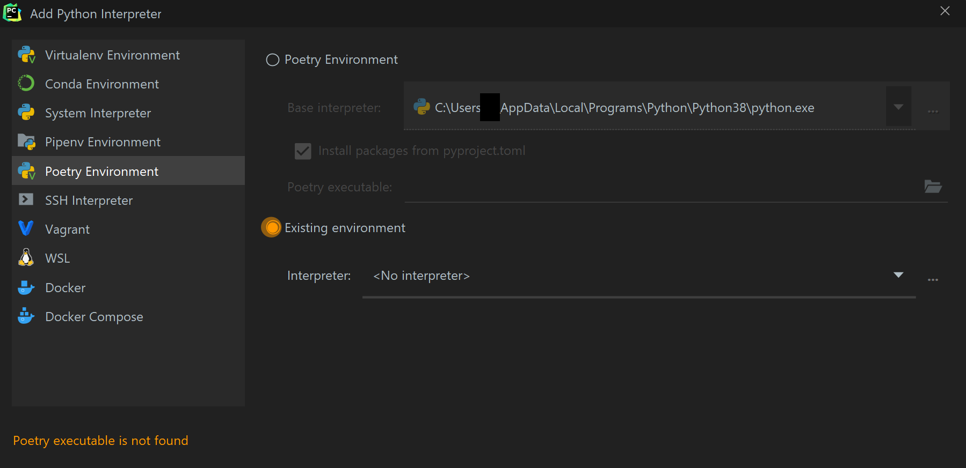Expand the Interpreter dropdown arrow
This screenshot has height=468, width=966.
pos(898,275)
